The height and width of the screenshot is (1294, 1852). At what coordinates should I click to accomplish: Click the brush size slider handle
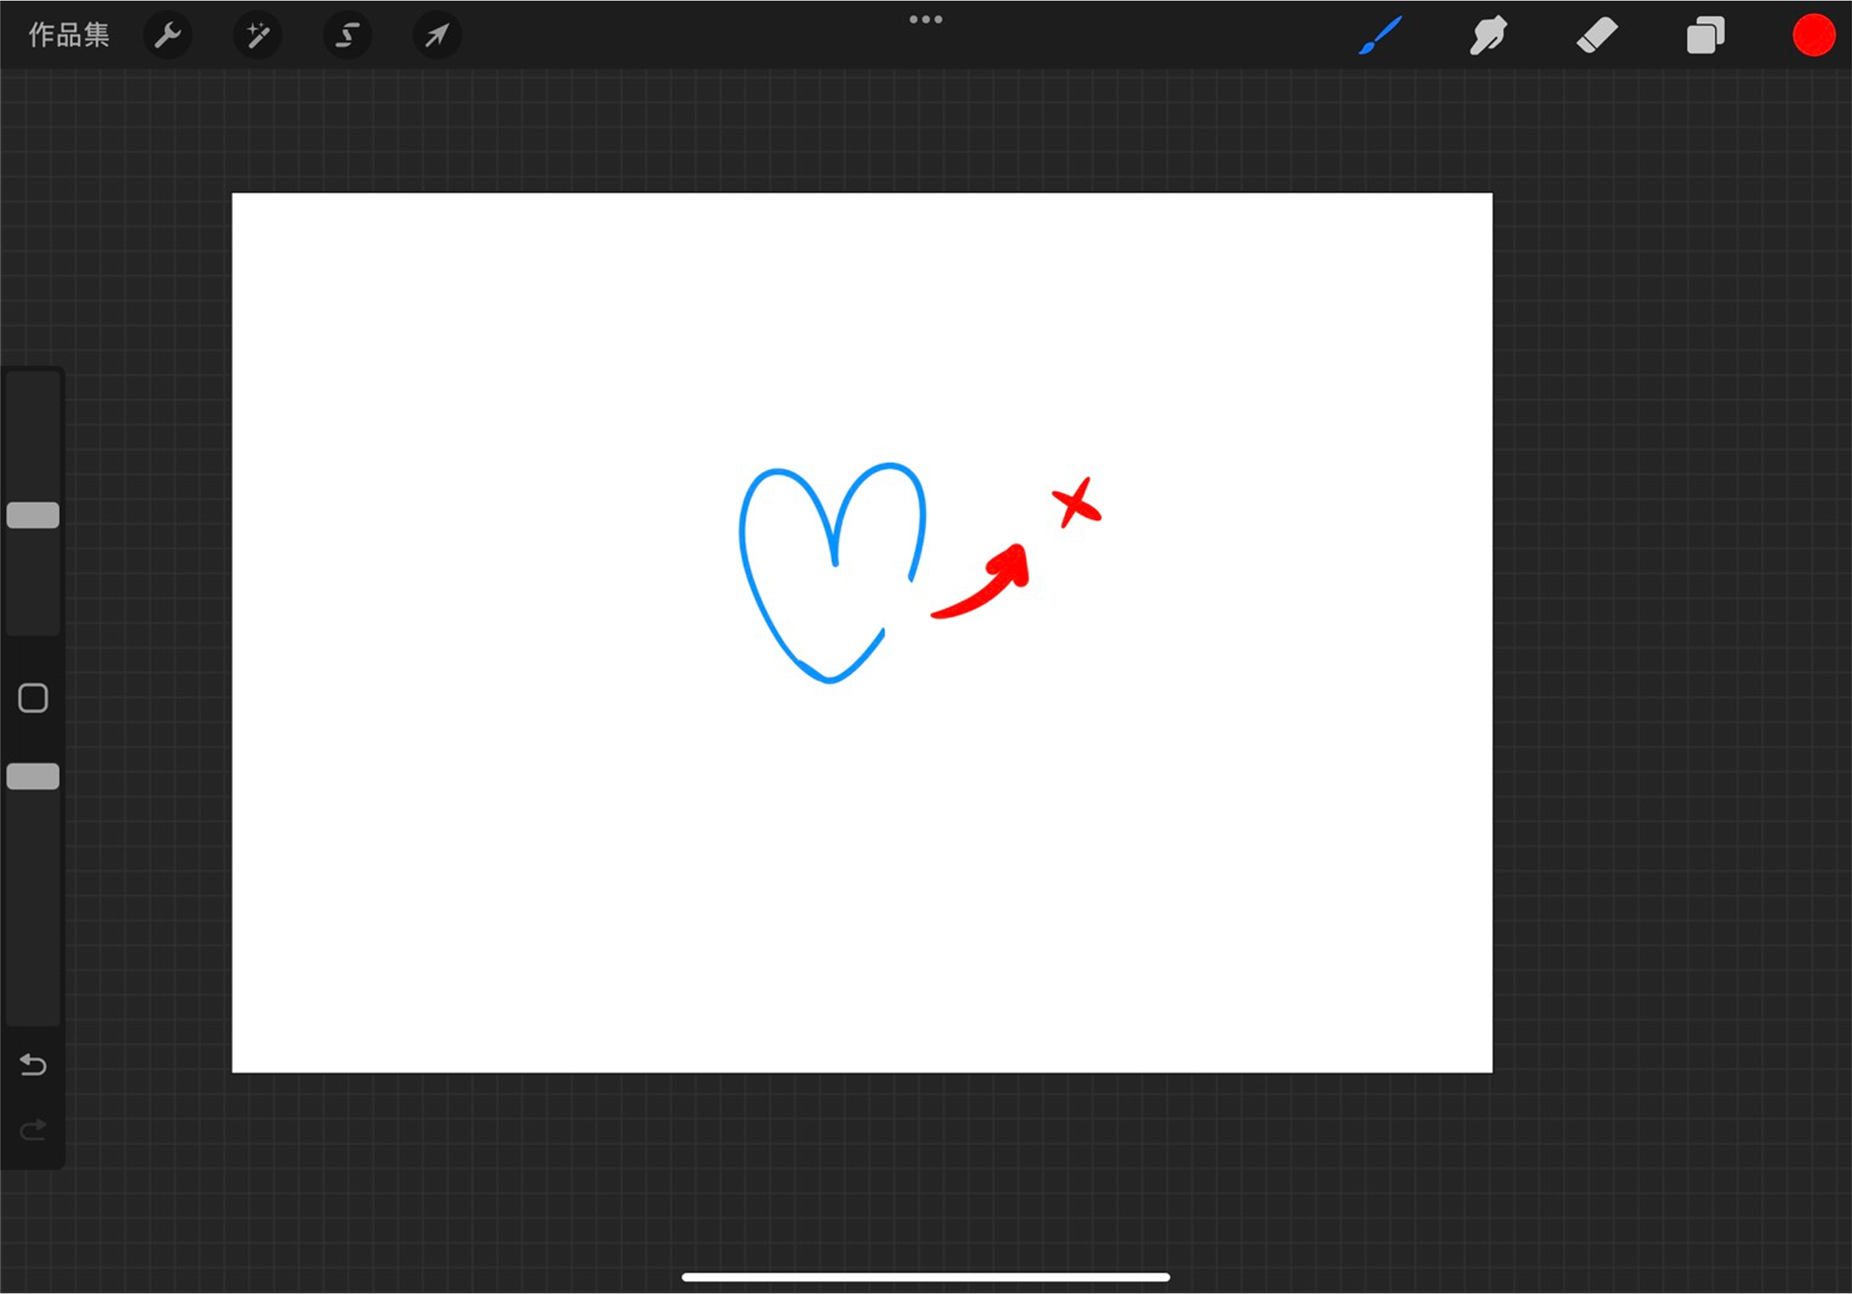(x=33, y=515)
